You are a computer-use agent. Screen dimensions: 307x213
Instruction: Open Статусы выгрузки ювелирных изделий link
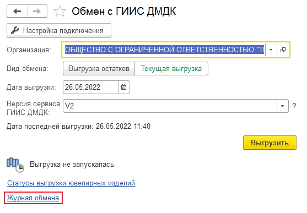pos(71,183)
